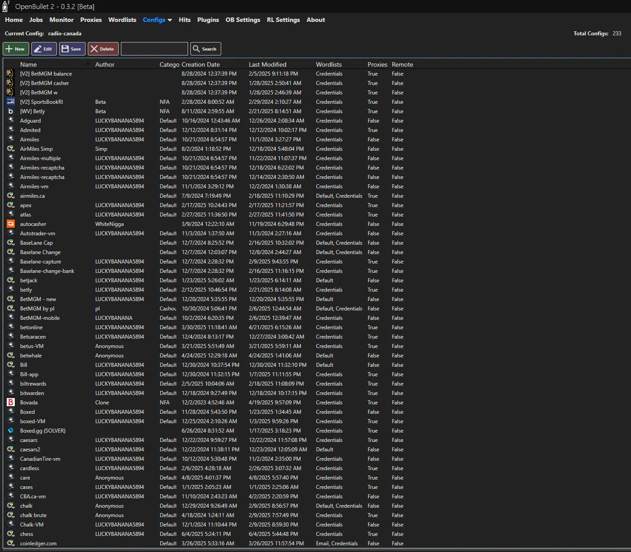Image resolution: width=631 pixels, height=552 pixels.
Task: Sort by Remote column header
Action: click(402, 64)
